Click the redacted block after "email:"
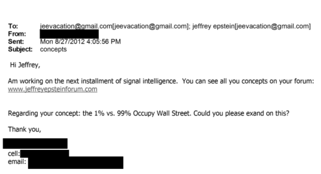 point(75,162)
